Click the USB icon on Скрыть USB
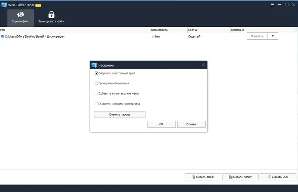Screen dimensions: 298x192 (x=269, y=177)
